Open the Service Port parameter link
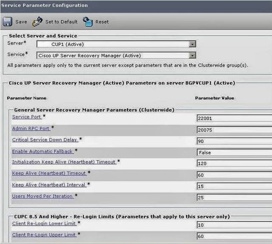Screen dimensions: 272x244 pos(27,117)
